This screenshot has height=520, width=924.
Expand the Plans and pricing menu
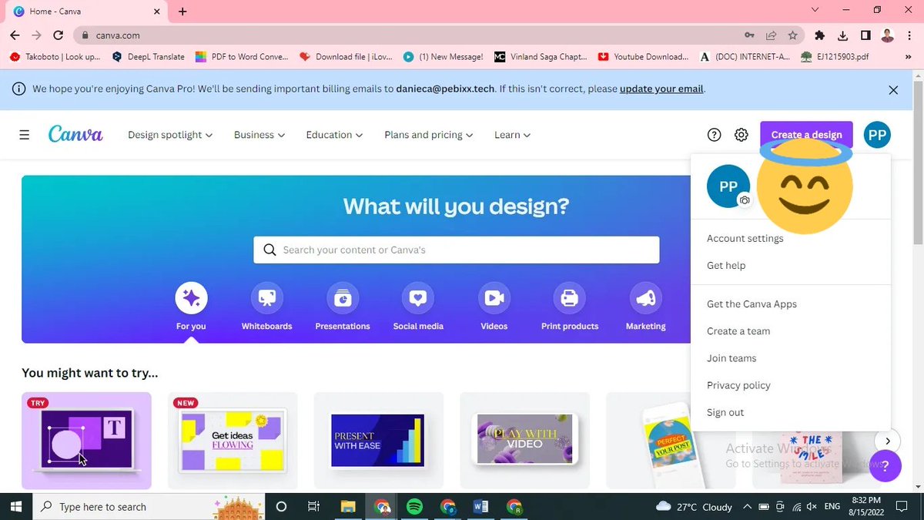click(x=429, y=135)
